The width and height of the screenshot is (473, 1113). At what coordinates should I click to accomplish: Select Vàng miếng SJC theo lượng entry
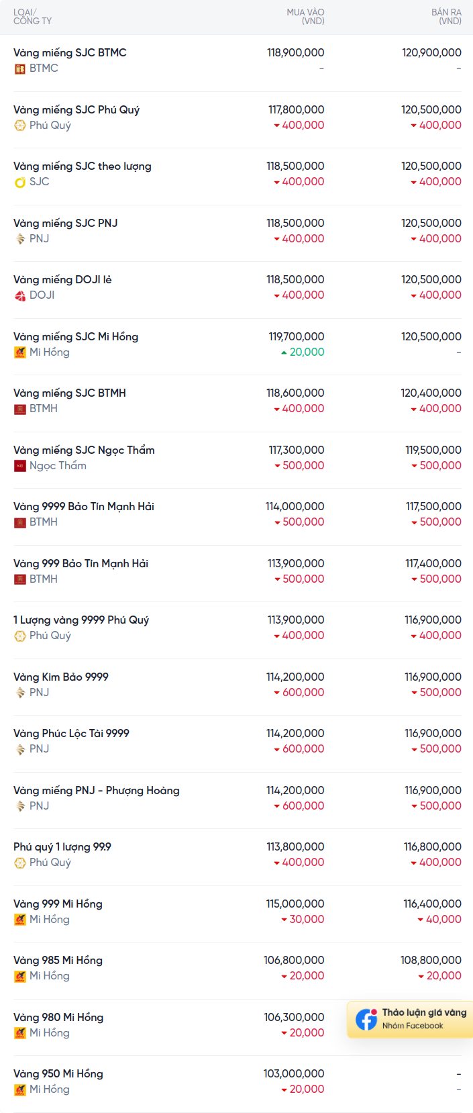236,177
